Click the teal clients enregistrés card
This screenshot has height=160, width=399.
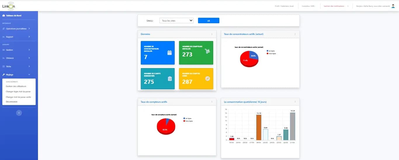pos(158,79)
